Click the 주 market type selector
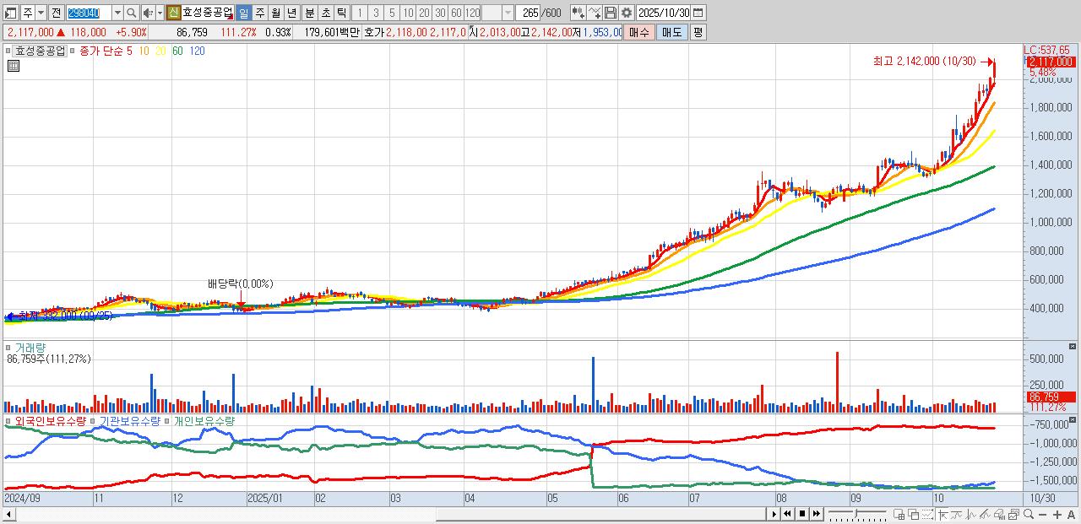This screenshot has width=1081, height=524. [27, 13]
